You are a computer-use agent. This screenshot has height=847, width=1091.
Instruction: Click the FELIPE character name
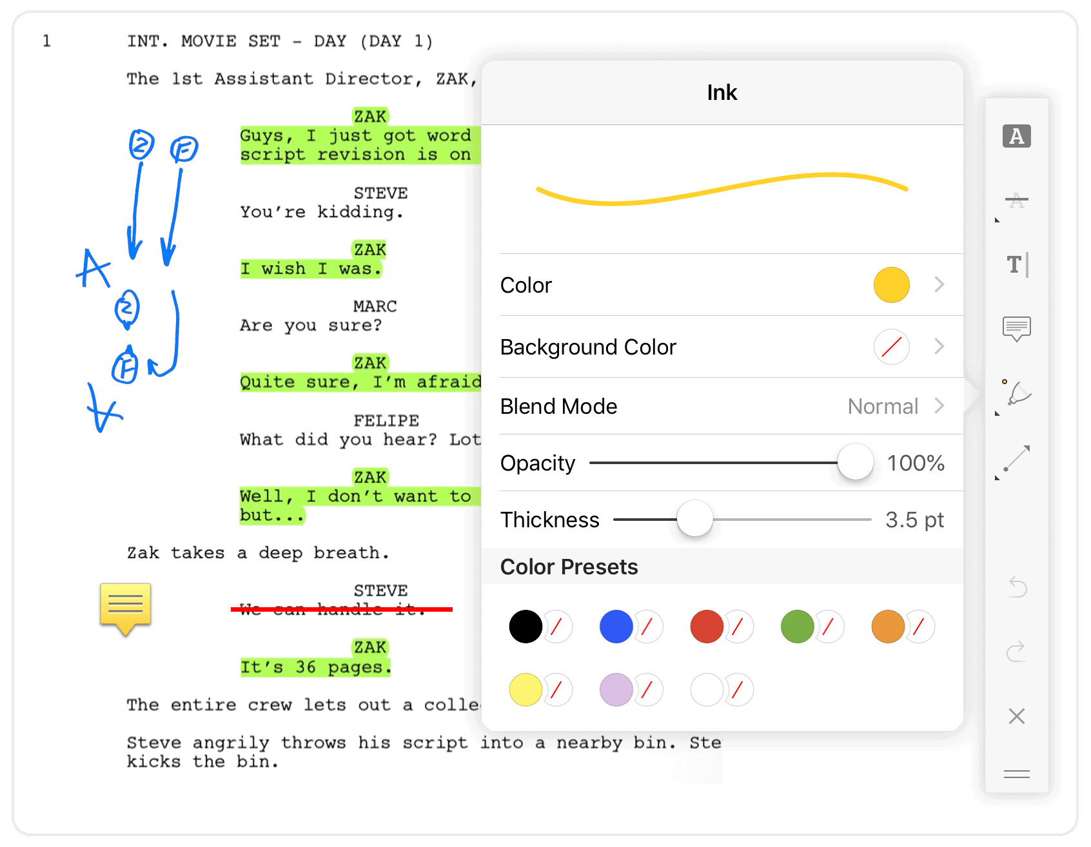click(x=386, y=421)
